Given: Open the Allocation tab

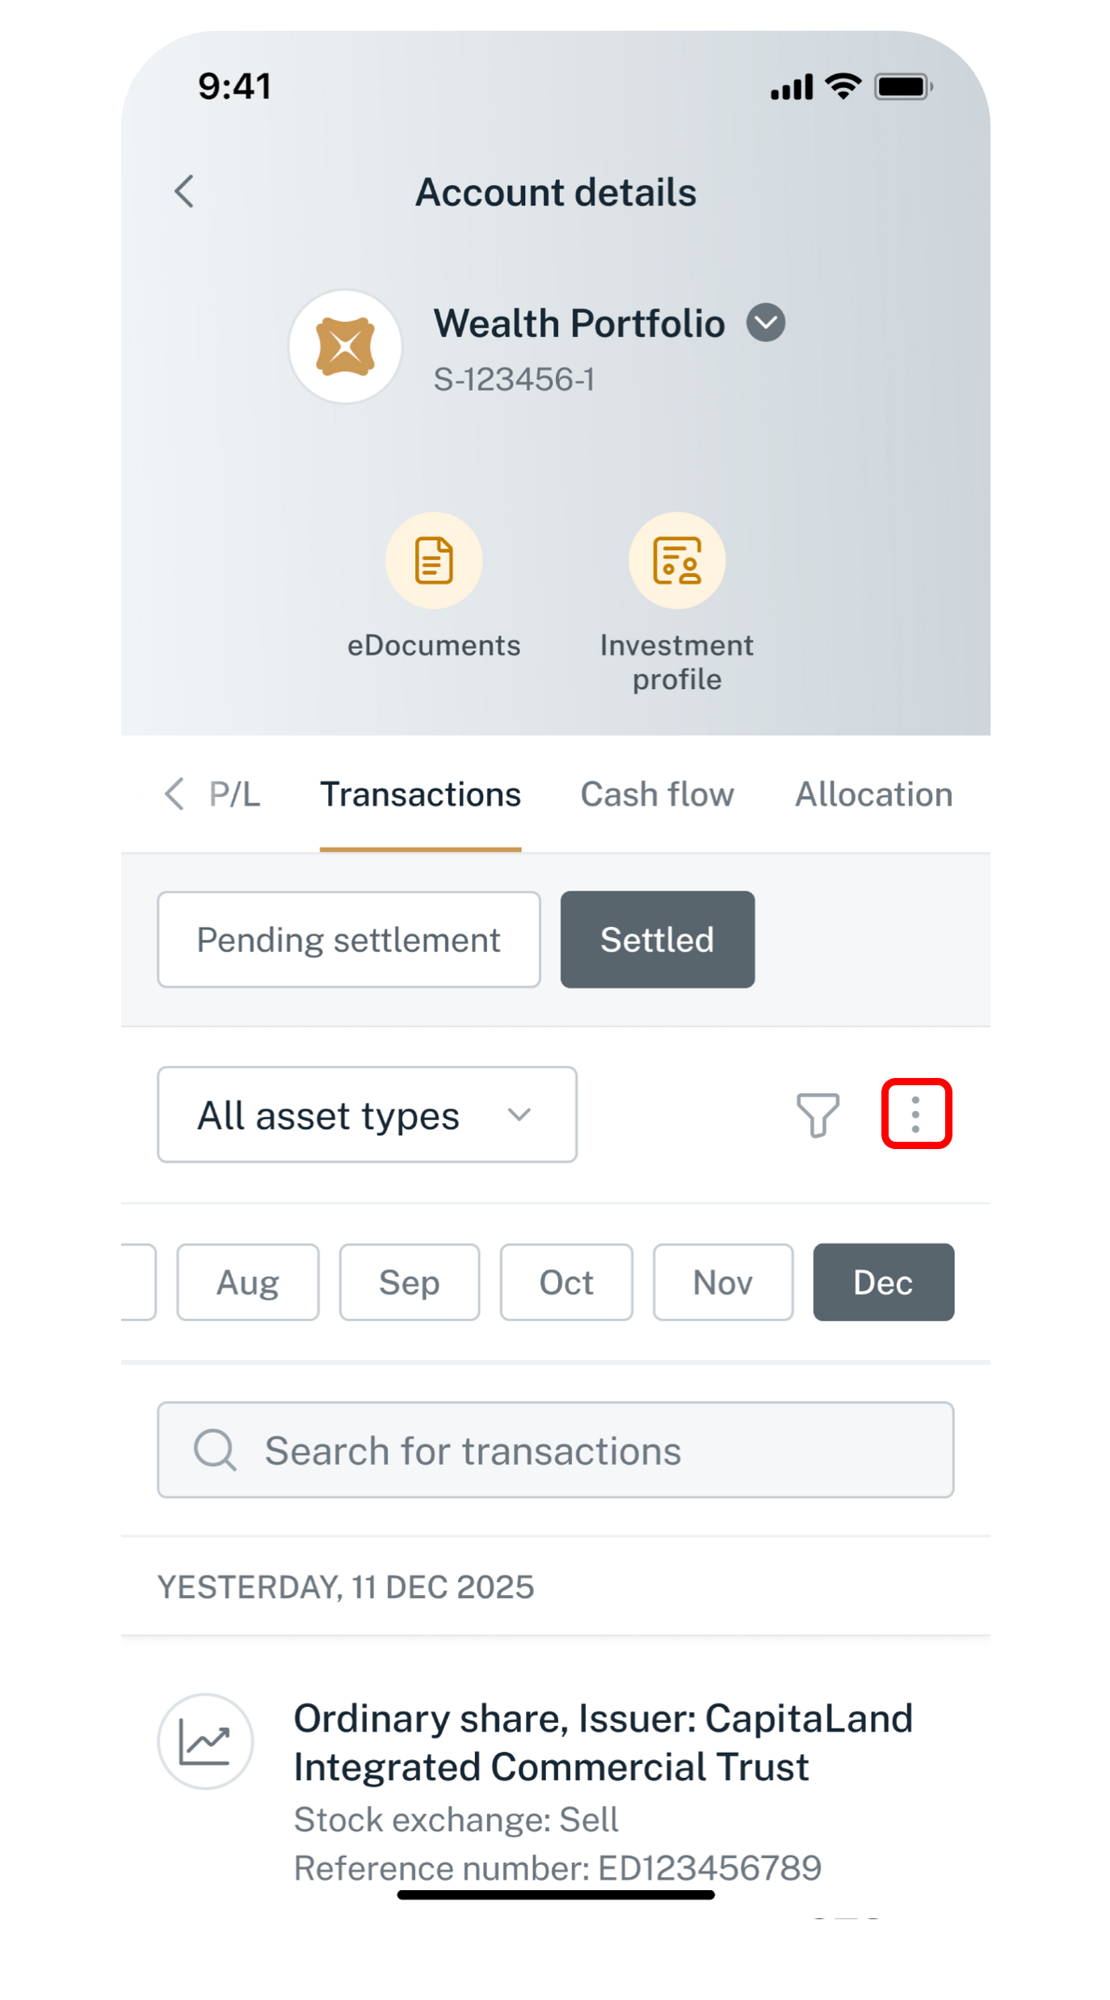Looking at the screenshot, I should pos(873,794).
